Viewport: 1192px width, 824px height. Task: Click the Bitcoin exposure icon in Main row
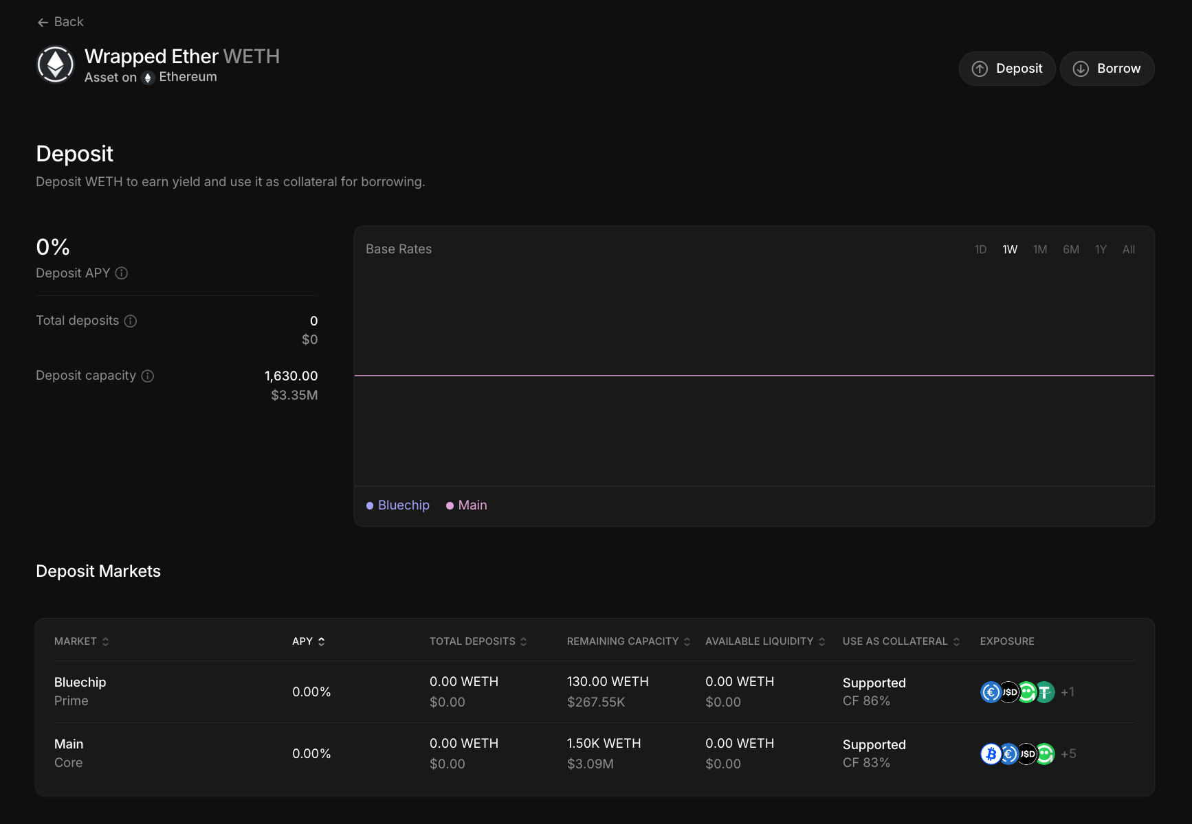point(990,754)
